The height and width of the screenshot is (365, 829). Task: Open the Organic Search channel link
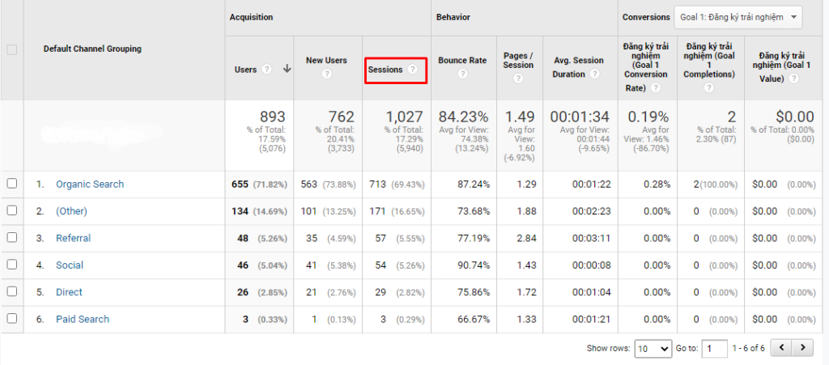(x=90, y=185)
